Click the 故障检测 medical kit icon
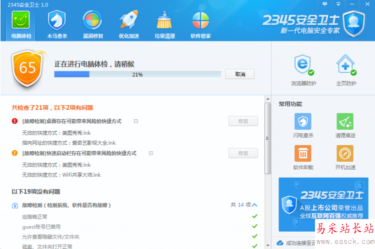The width and height of the screenshot is (375, 249). pos(15,205)
